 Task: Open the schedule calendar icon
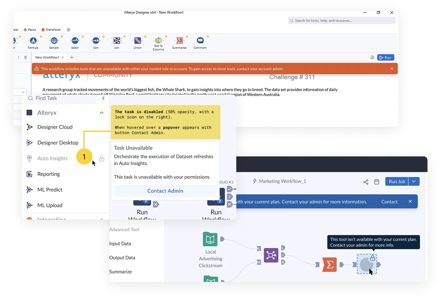(x=377, y=182)
